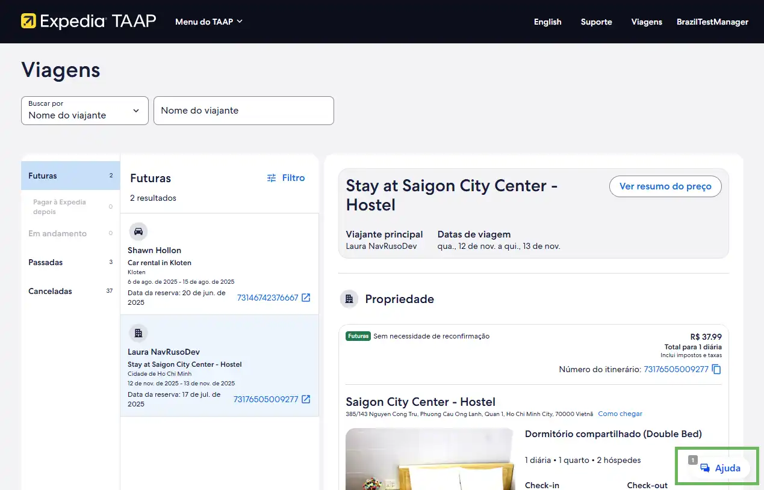Click Ver resumo do preço button
Image resolution: width=764 pixels, height=490 pixels.
665,186
